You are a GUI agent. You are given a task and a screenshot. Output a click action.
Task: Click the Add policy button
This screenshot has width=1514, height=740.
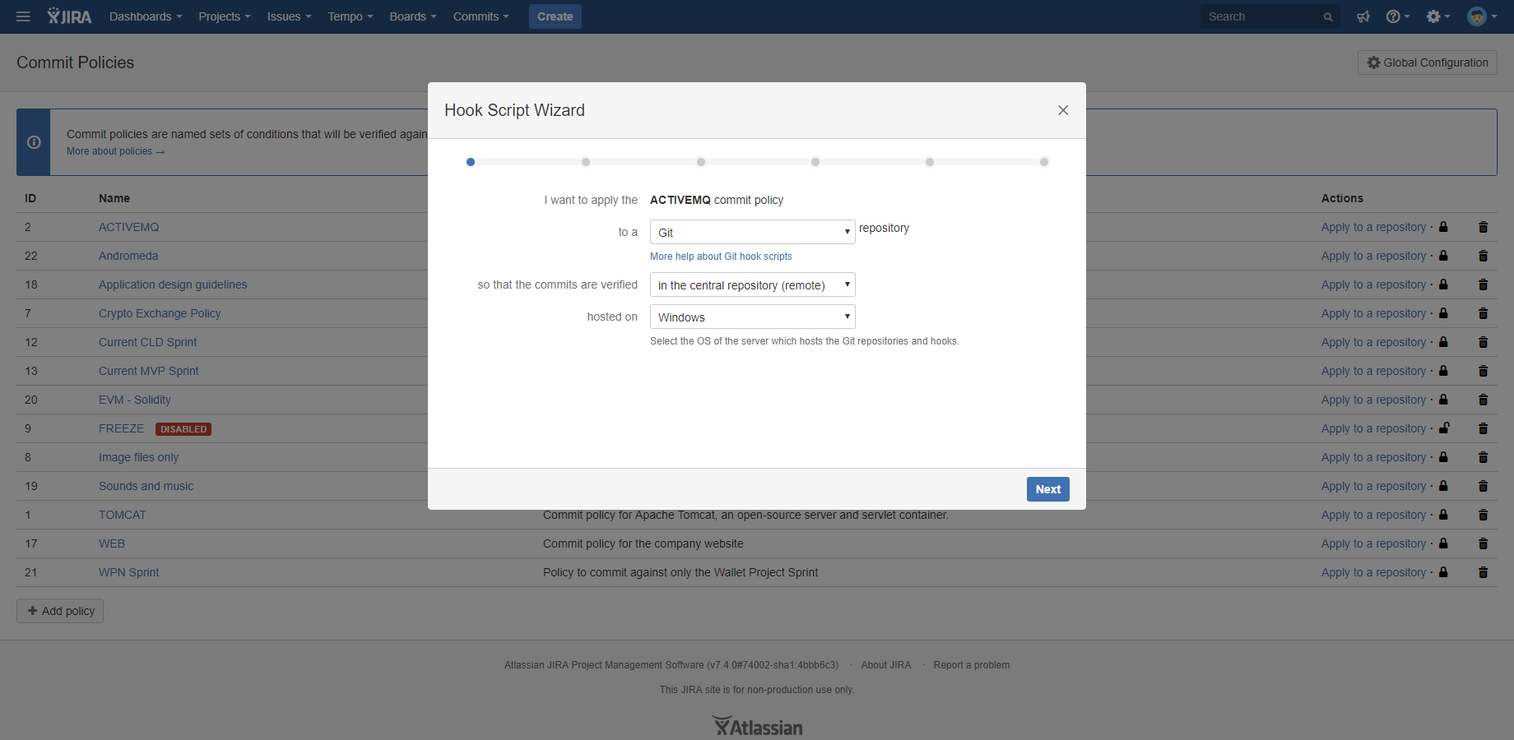point(60,611)
